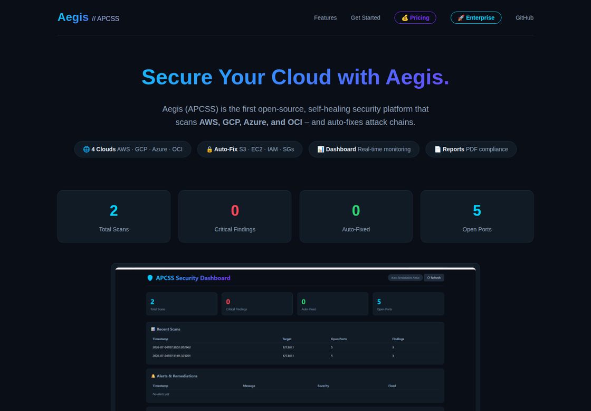Screen dimensions: 591x411
Task: Click the document icon in Reports pill
Action: click(437, 150)
